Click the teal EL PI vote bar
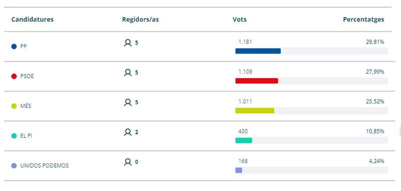Image resolution: width=401 pixels, height=191 pixels. point(244,140)
